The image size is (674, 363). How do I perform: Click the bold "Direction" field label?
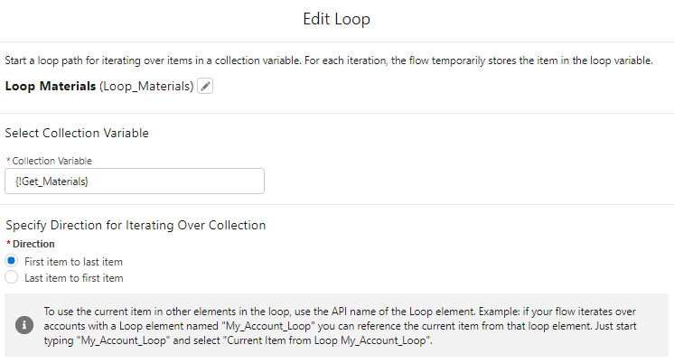[33, 244]
